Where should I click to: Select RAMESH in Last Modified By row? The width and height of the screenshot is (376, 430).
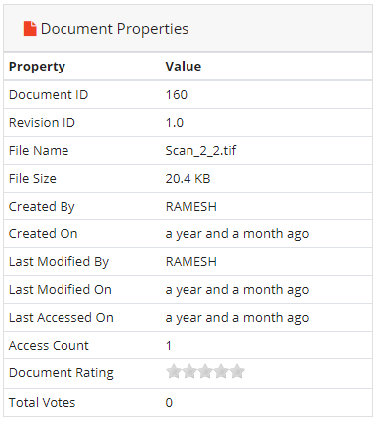(191, 262)
